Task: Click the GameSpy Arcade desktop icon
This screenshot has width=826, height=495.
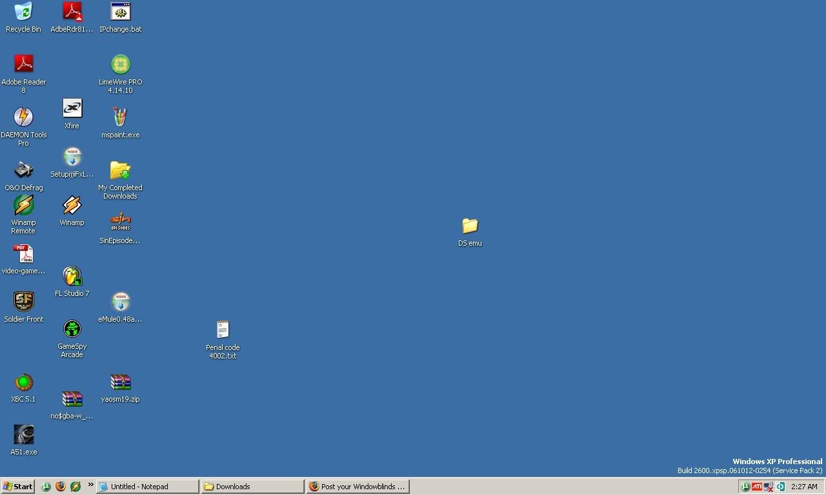Action: point(72,329)
